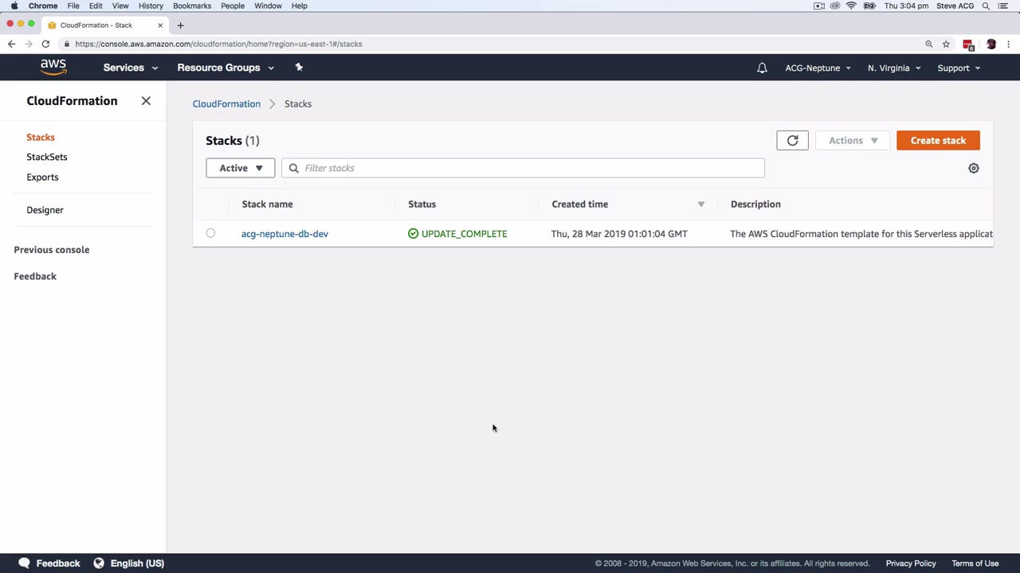Click the Status column header
Viewport: 1020px width, 573px height.
tap(422, 205)
